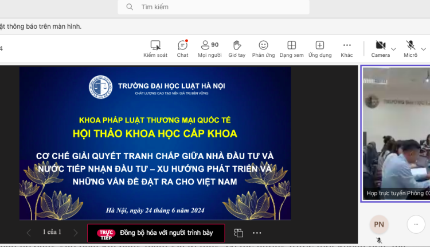Image resolution: width=430 pixels, height=247 pixels.
Task: Go to the previous slide arrow
Action: click(x=29, y=233)
